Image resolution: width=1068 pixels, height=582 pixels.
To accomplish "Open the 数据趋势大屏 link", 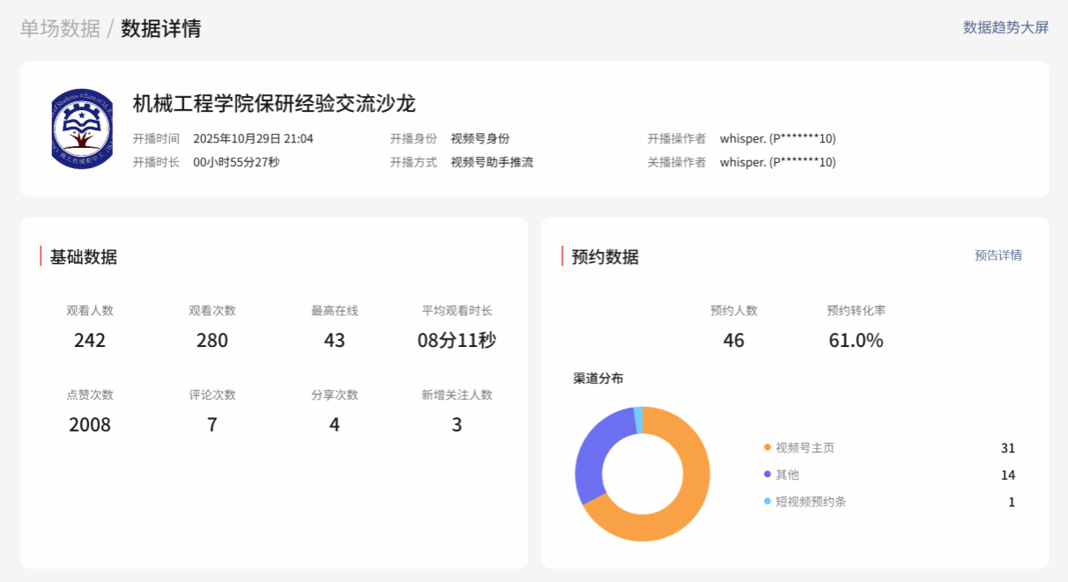I will pyautogui.click(x=1005, y=27).
